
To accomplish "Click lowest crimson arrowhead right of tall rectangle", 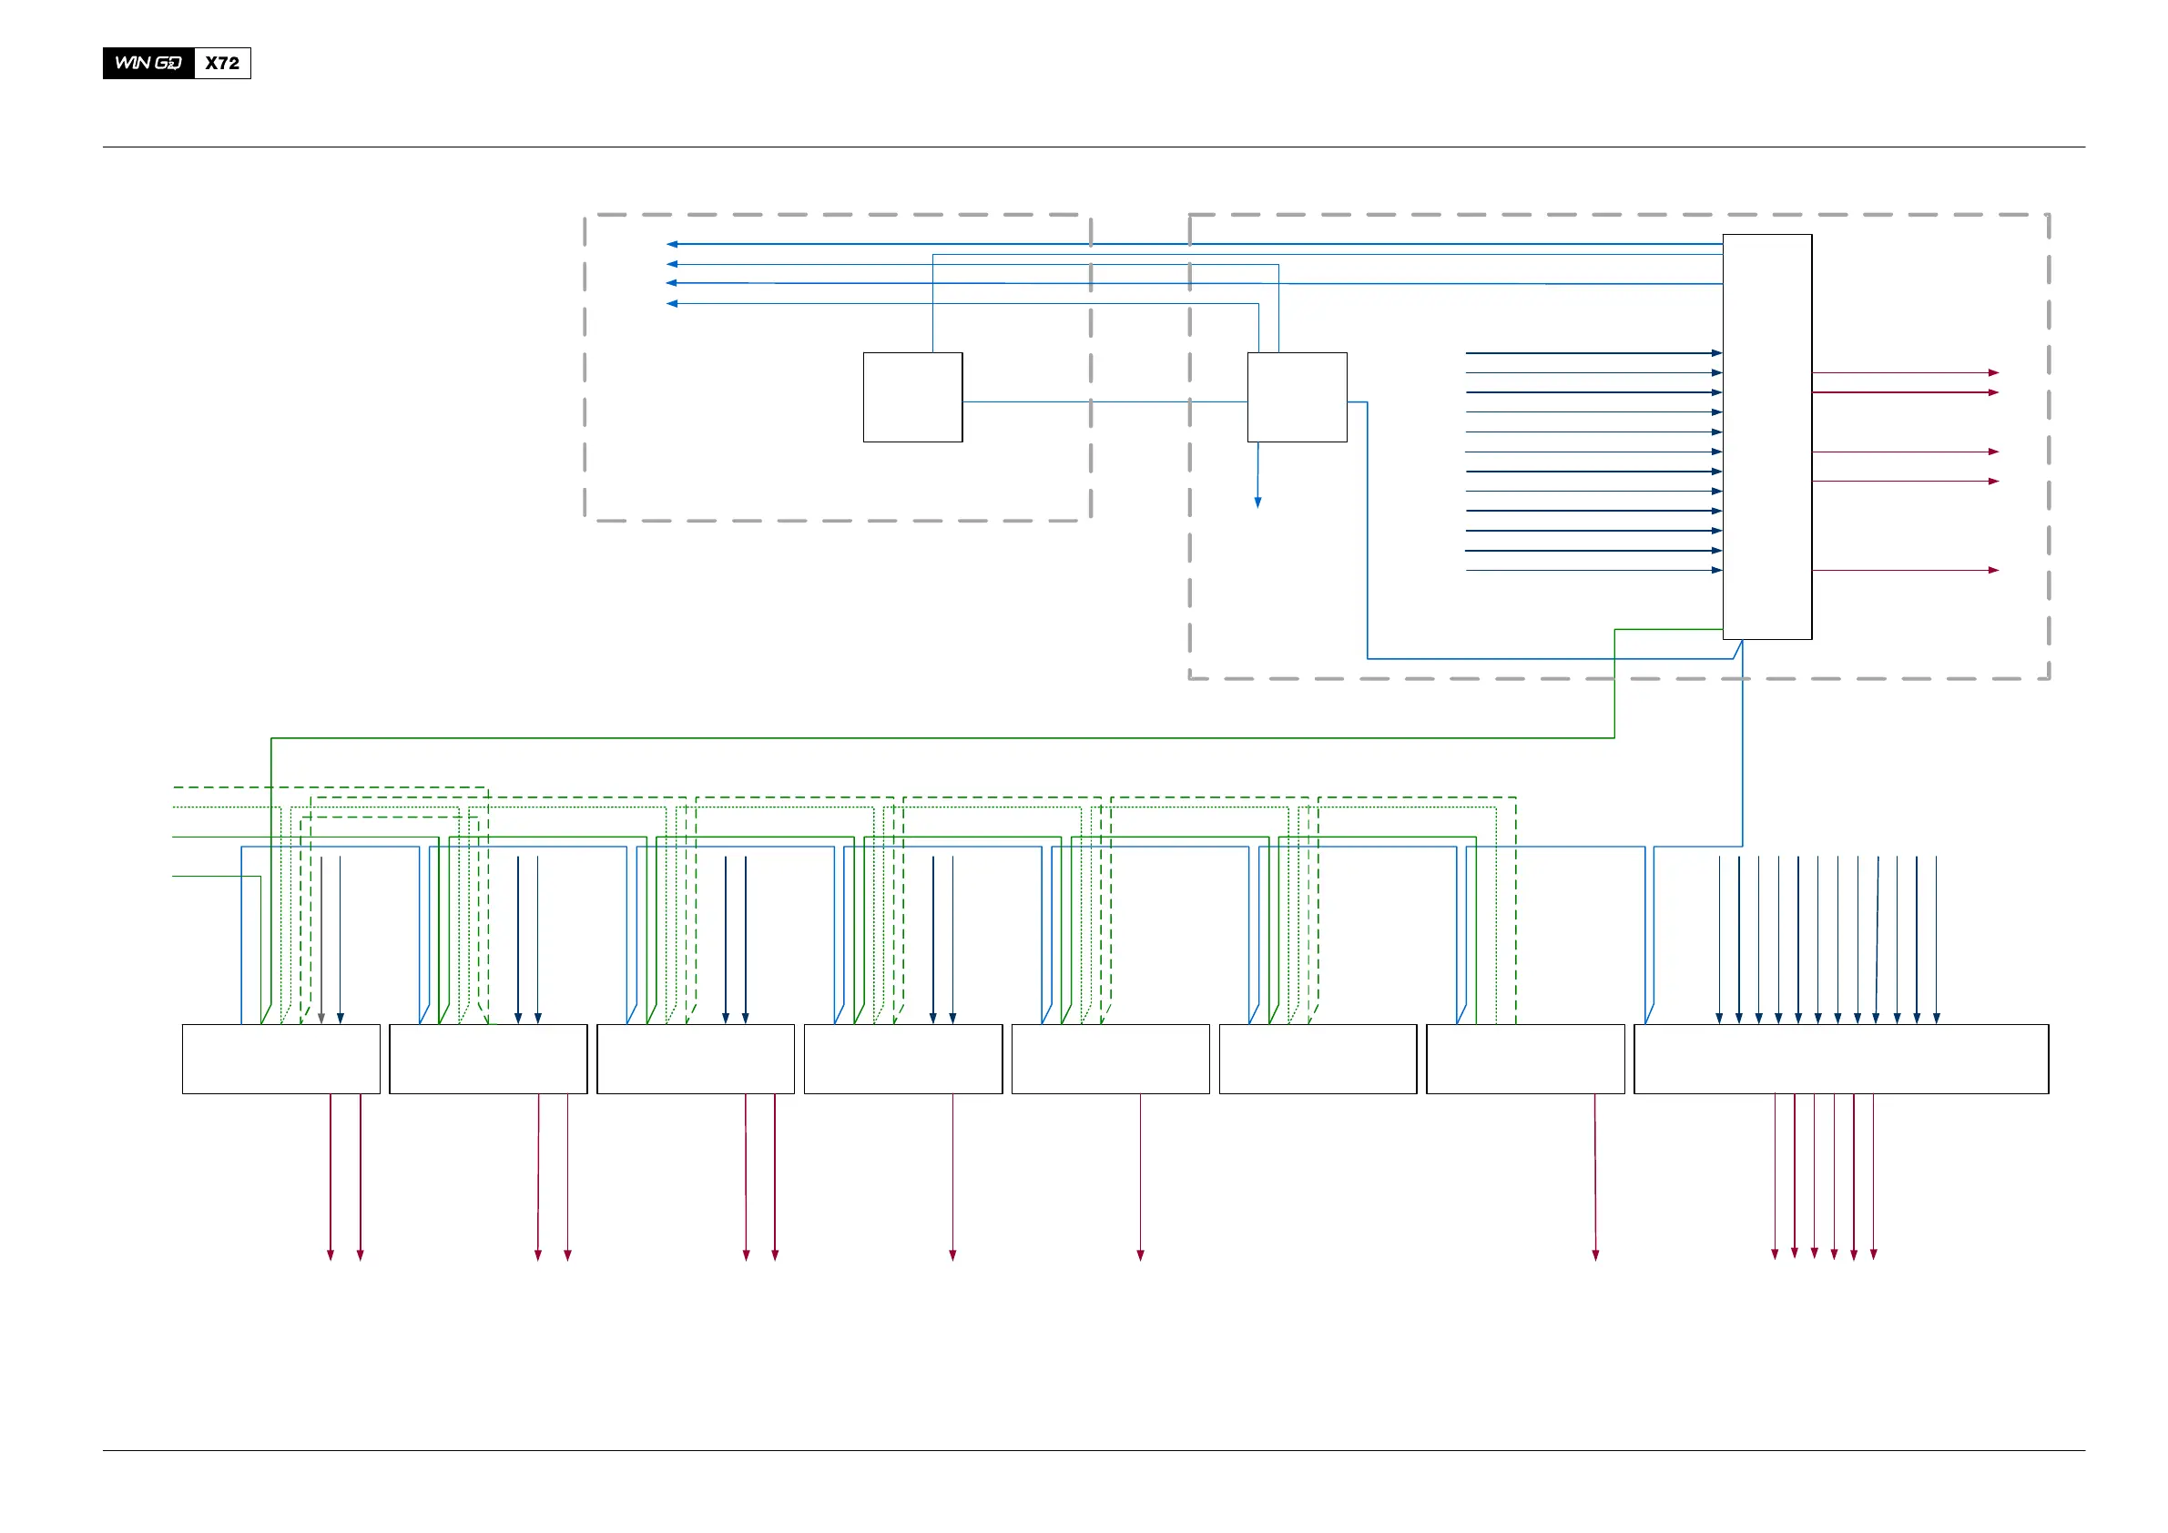I will (1993, 570).
